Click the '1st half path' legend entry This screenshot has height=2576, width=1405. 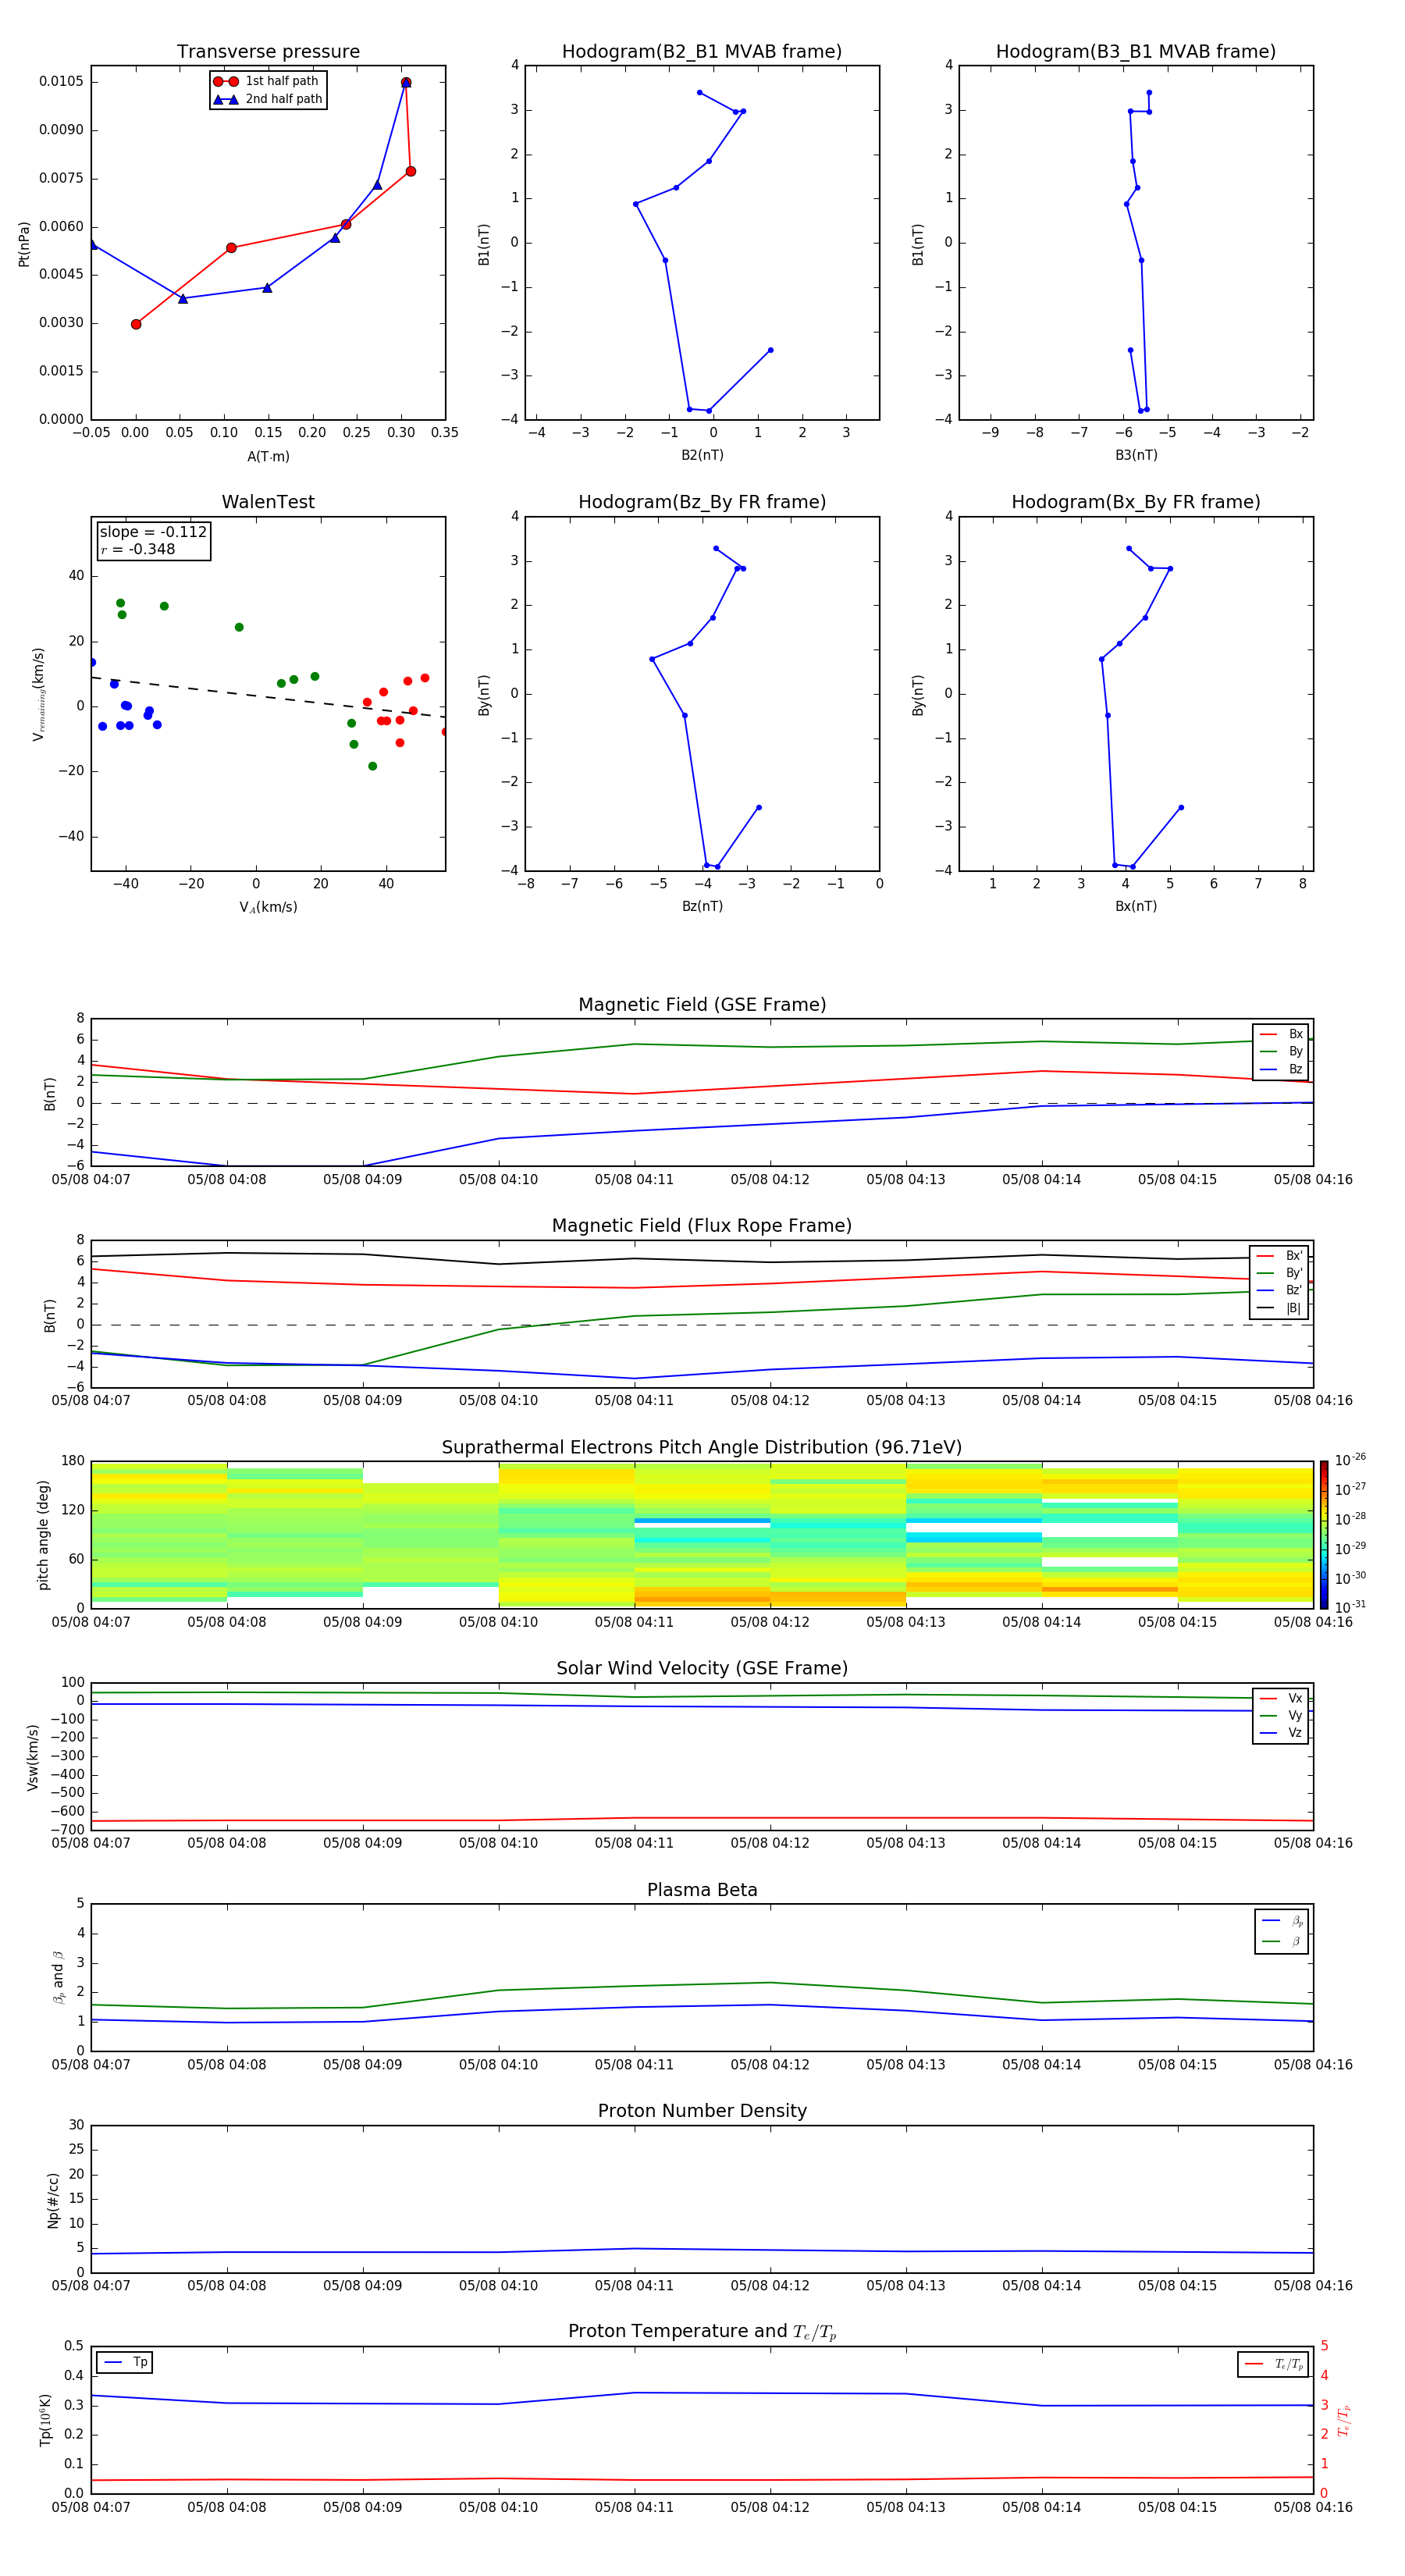click(267, 81)
